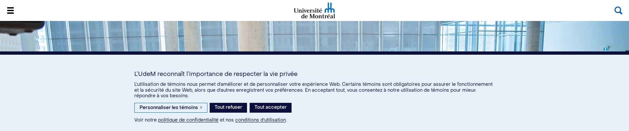Click the dark navy bar below the banner
The image size is (629, 131).
click(x=314, y=53)
